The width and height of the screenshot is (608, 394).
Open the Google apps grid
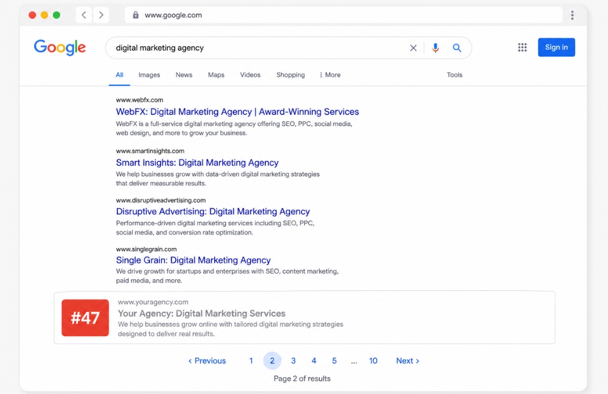click(x=522, y=48)
